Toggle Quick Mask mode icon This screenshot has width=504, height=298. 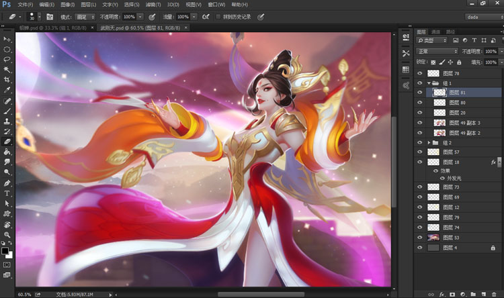point(7,264)
